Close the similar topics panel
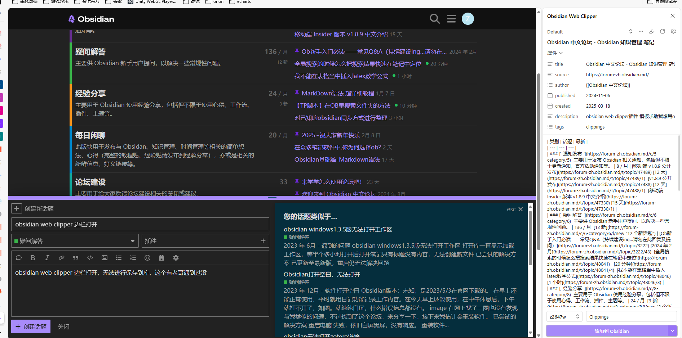The width and height of the screenshot is (682, 338). click(x=521, y=209)
